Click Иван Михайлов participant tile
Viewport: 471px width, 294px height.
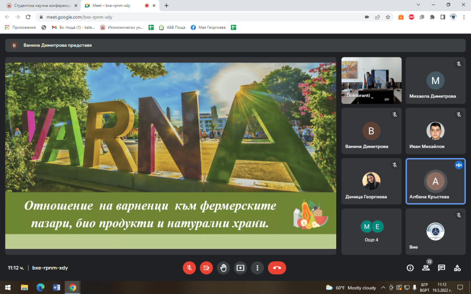pos(436,131)
